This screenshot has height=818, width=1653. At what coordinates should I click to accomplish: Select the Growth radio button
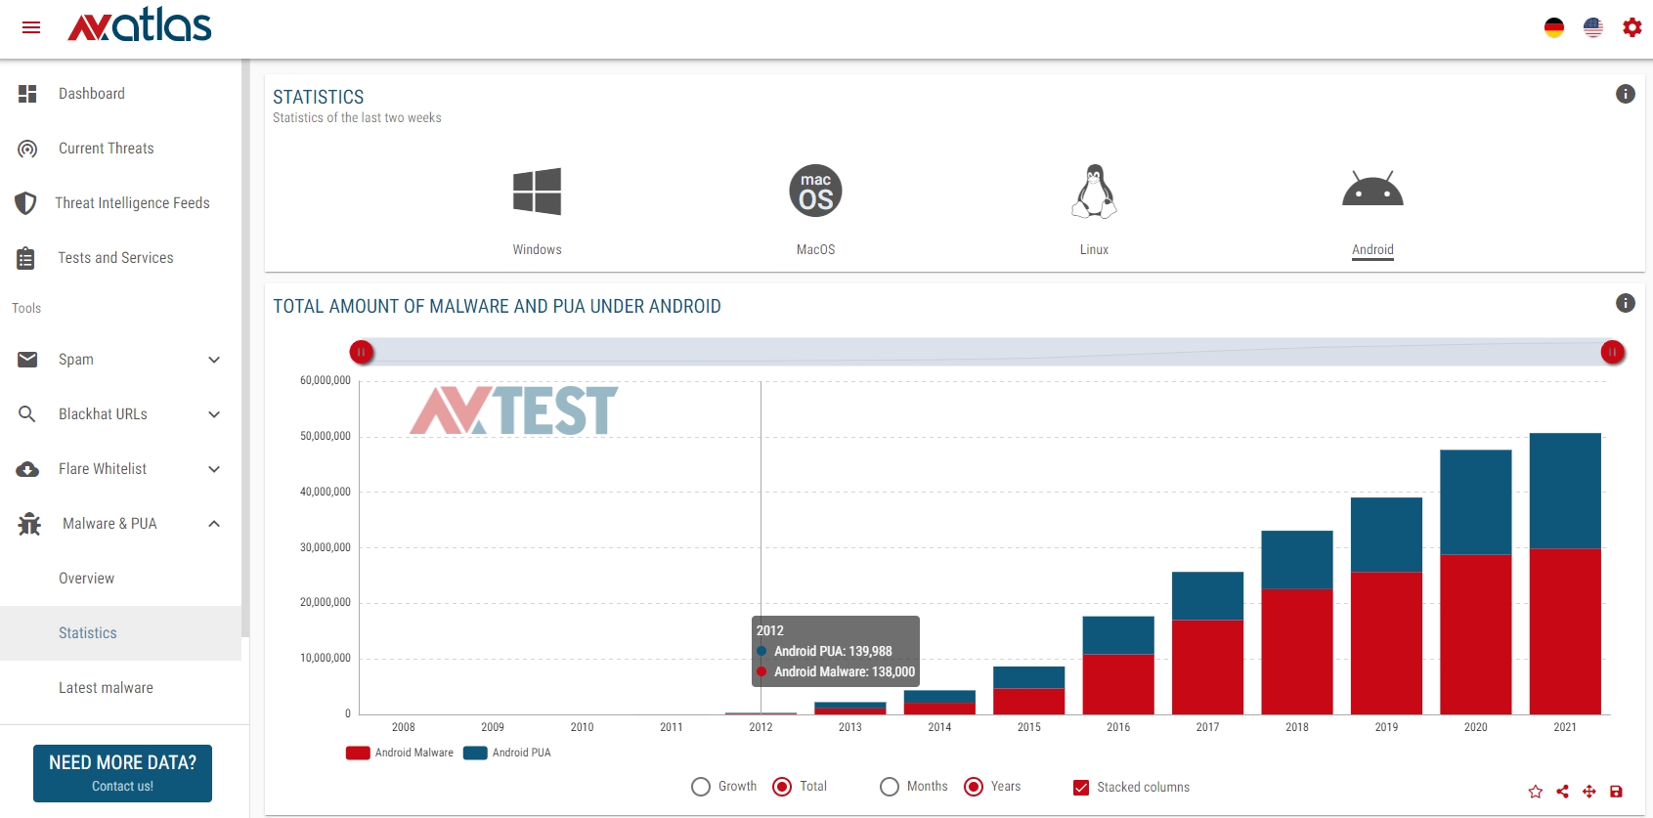point(701,787)
